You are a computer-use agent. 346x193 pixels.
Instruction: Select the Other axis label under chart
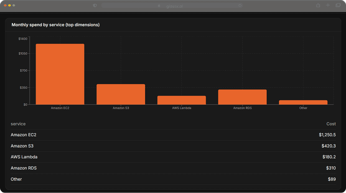point(303,108)
